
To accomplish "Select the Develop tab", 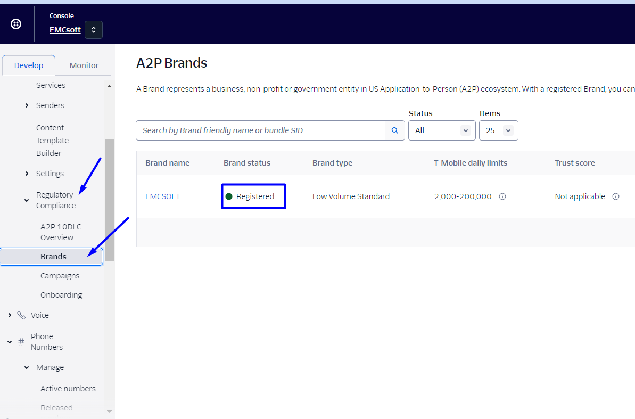I will (x=29, y=65).
